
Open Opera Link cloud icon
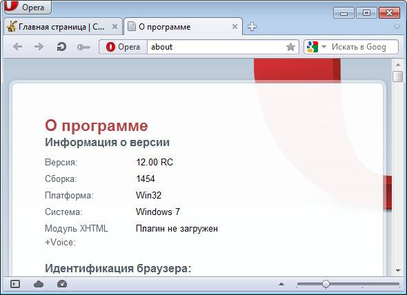[x=39, y=284]
